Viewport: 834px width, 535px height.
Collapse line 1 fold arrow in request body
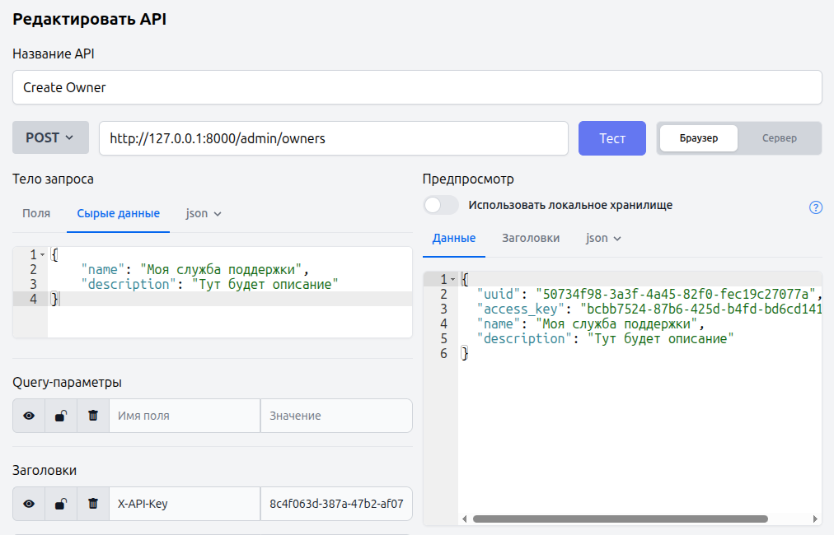pyautogui.click(x=43, y=255)
